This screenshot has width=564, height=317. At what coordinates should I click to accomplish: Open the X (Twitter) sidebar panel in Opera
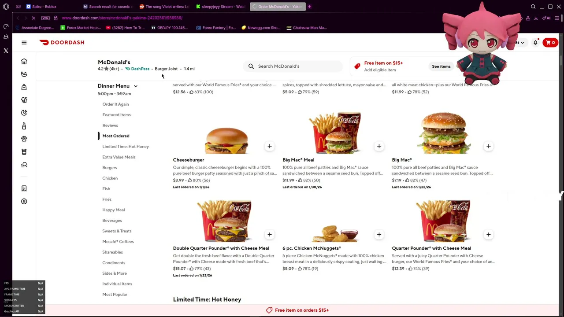pyautogui.click(x=6, y=51)
